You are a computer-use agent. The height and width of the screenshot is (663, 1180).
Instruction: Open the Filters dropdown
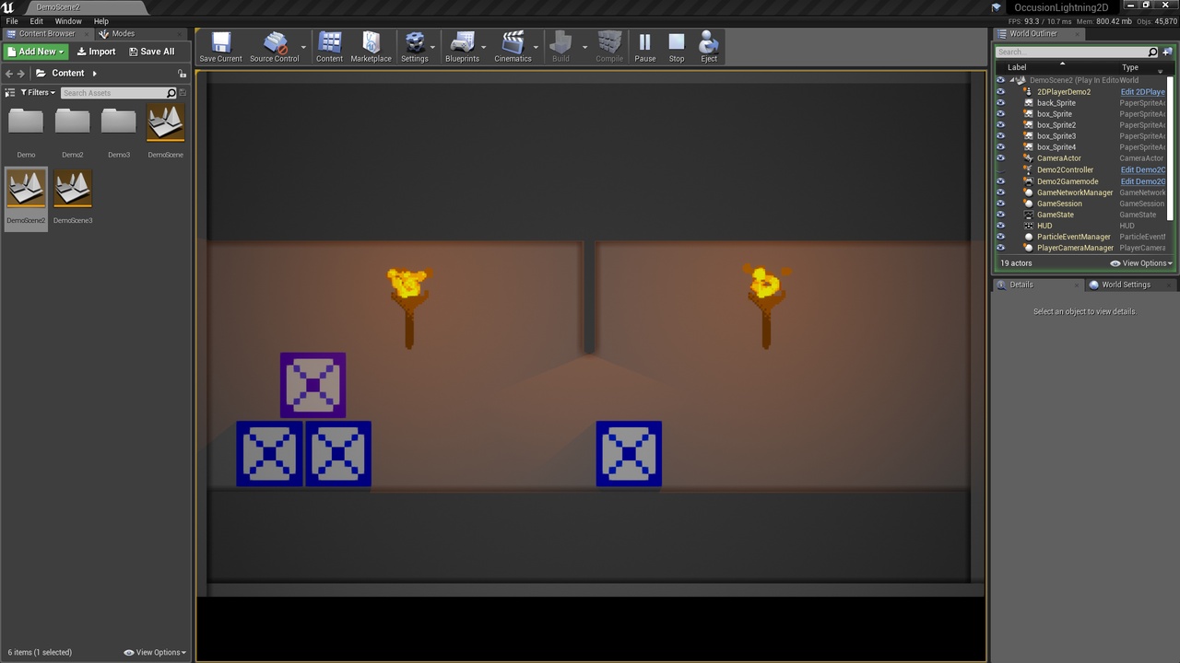tap(38, 93)
